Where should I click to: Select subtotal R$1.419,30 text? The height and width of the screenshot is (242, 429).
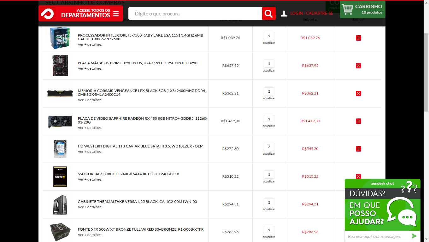310,121
